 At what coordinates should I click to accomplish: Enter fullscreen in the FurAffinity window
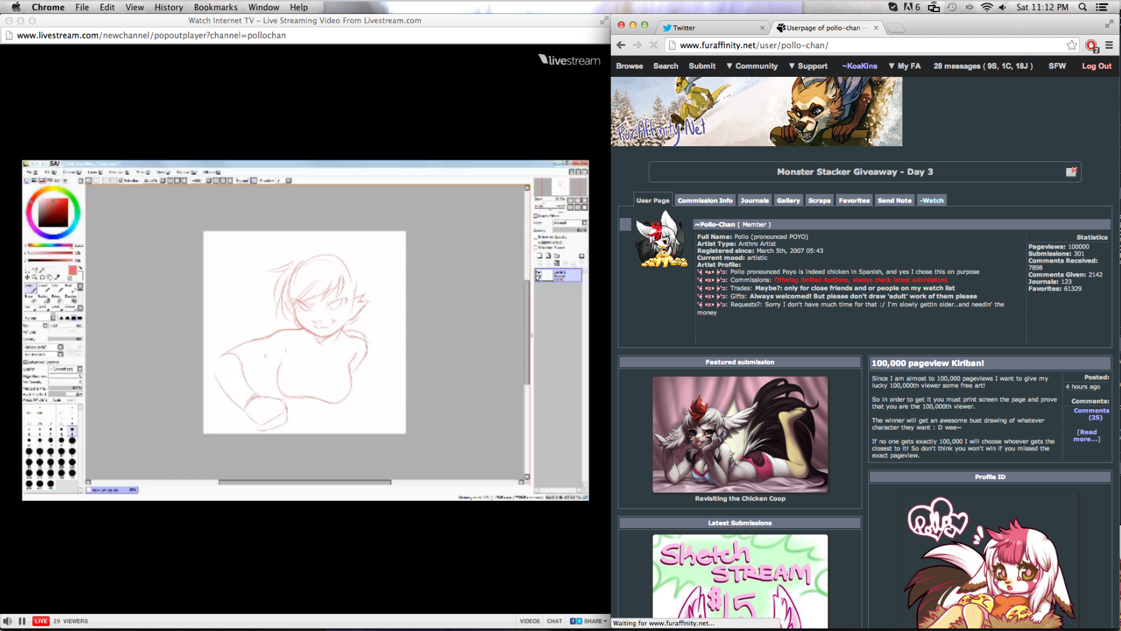(x=1109, y=24)
